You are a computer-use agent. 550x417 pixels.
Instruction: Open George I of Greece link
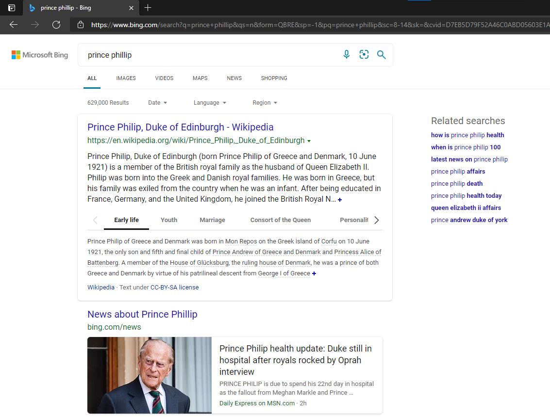click(284, 273)
